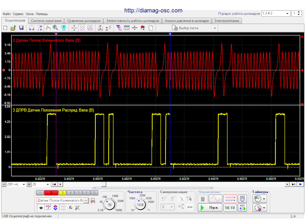
Task: Open the Синхронизация channel dropdown showing 2
Action: [x=167, y=207]
